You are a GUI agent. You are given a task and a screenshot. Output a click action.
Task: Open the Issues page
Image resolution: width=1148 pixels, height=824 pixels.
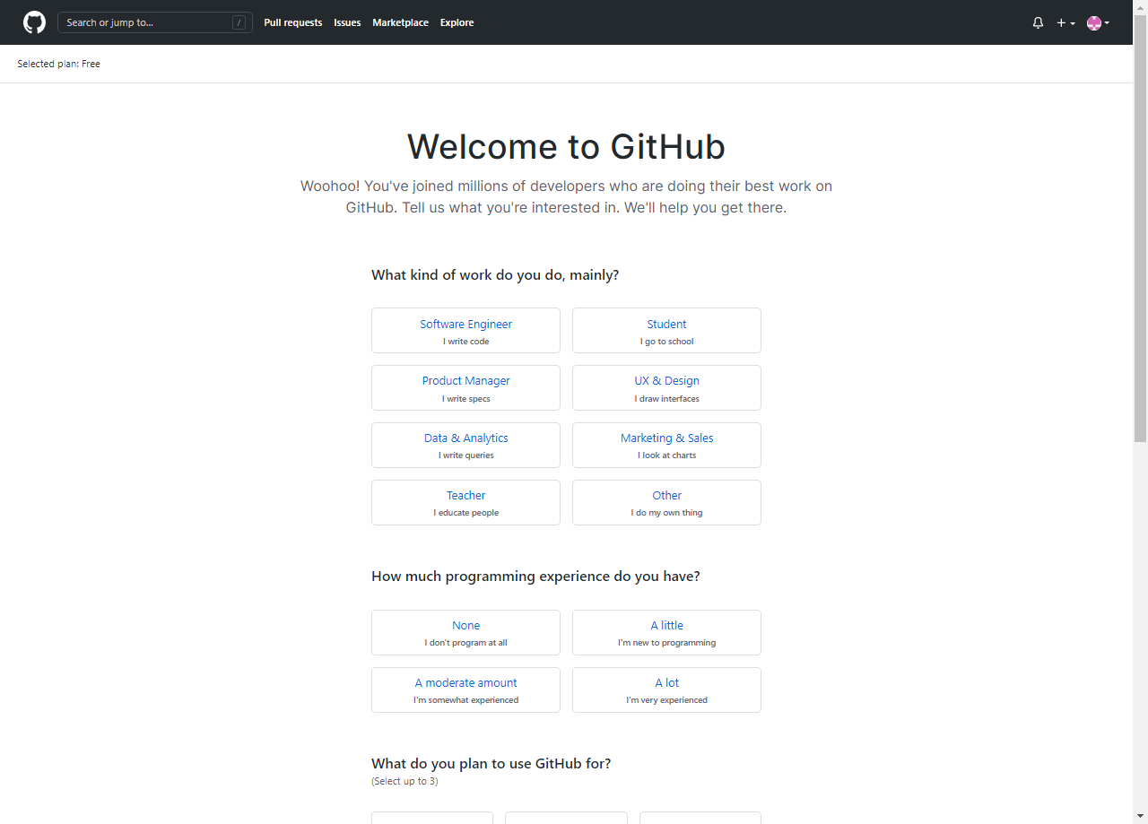coord(347,22)
